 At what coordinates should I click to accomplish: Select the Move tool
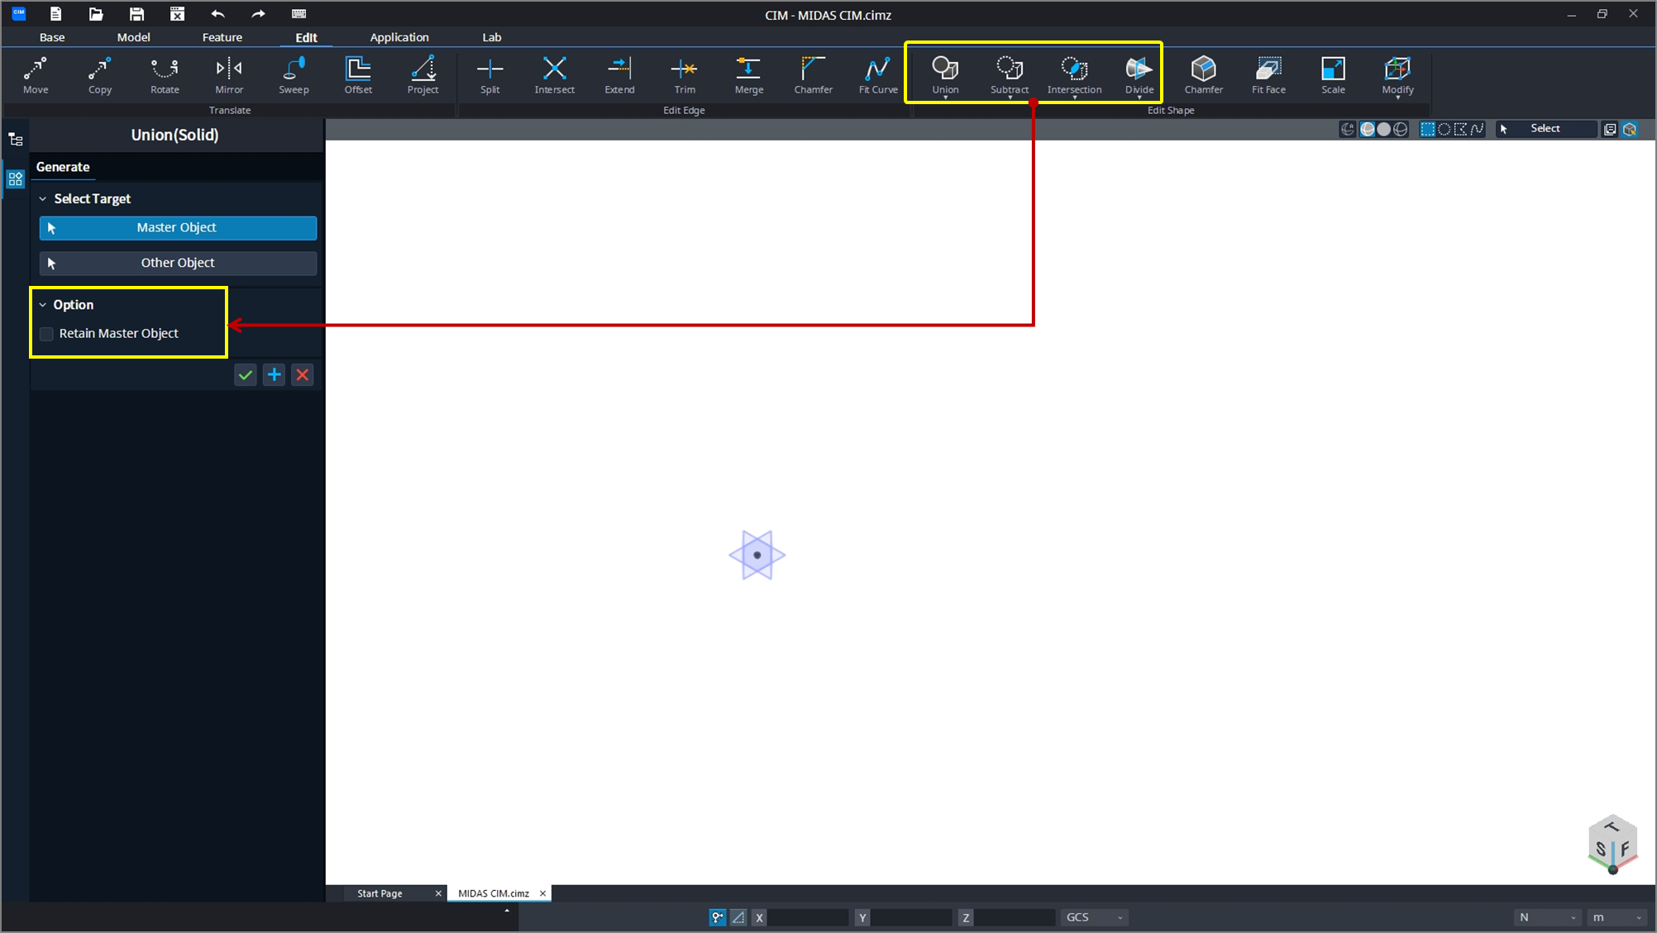tap(36, 75)
